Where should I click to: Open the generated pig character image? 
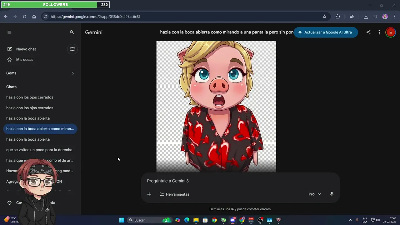(x=216, y=107)
